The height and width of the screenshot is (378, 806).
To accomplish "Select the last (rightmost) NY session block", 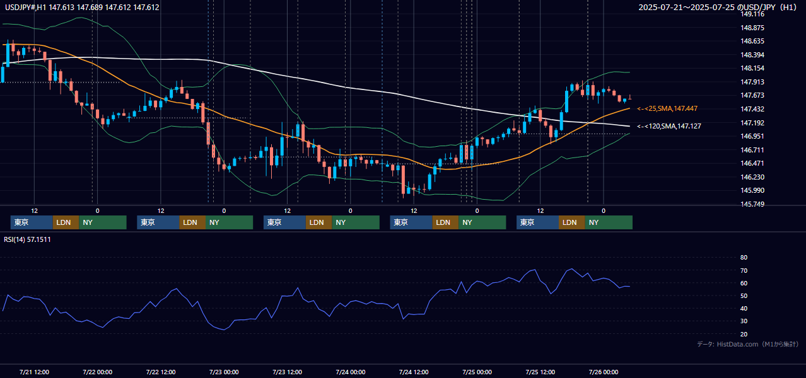I will pyautogui.click(x=609, y=222).
